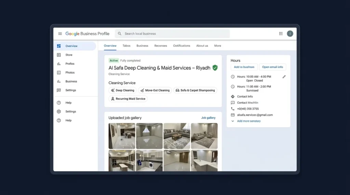Open the hamburger main menu
The height and width of the screenshot is (195, 350).
[x=60, y=34]
